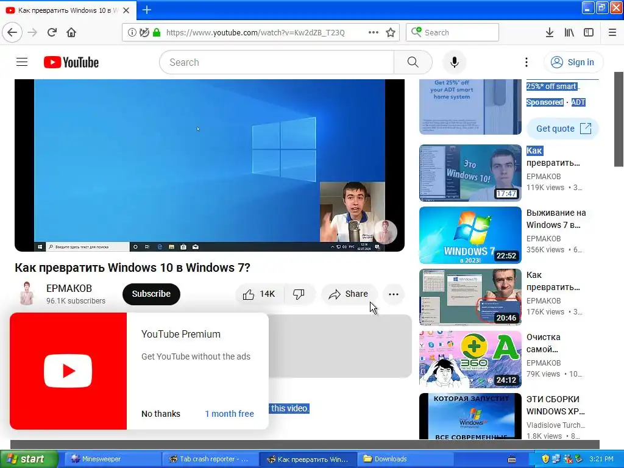Share this video

[349, 294]
